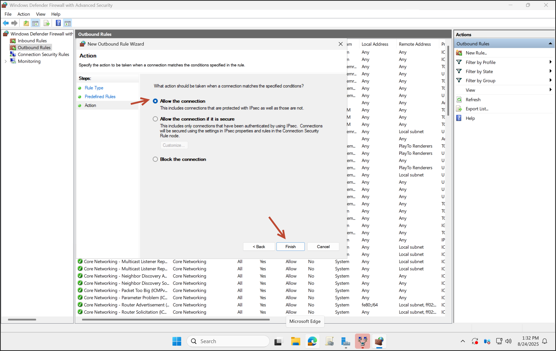Click the New Rule icon in Actions
The height and width of the screenshot is (351, 556).
[459, 53]
